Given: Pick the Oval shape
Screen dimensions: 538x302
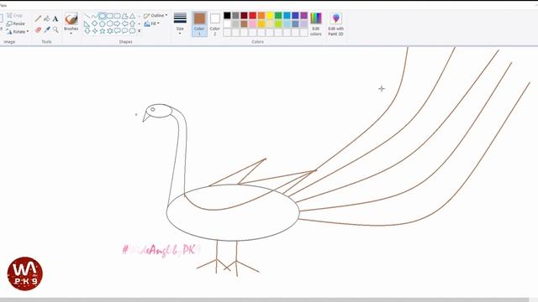Looking at the screenshot, I should pos(103,16).
